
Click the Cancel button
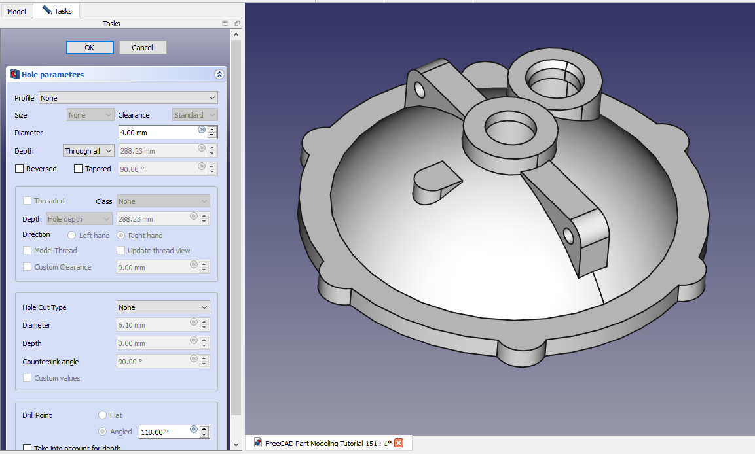143,48
